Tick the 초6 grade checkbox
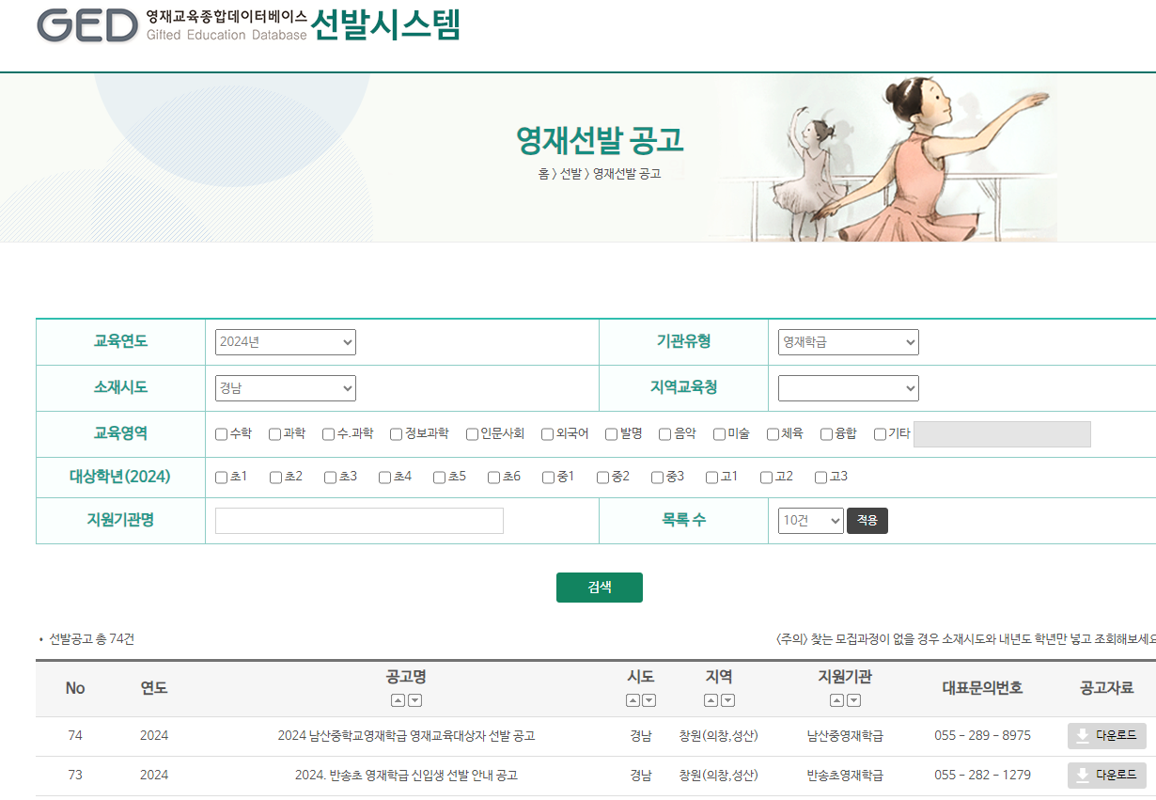Image resolution: width=1156 pixels, height=800 pixels. point(493,478)
